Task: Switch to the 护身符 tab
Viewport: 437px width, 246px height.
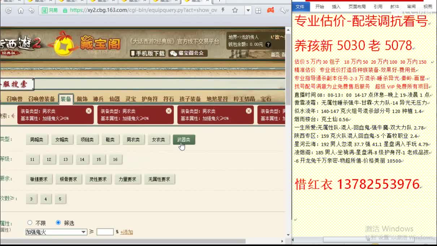Action: [x=150, y=99]
